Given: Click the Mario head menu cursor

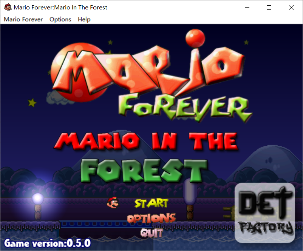Looking at the screenshot, I should [113, 203].
